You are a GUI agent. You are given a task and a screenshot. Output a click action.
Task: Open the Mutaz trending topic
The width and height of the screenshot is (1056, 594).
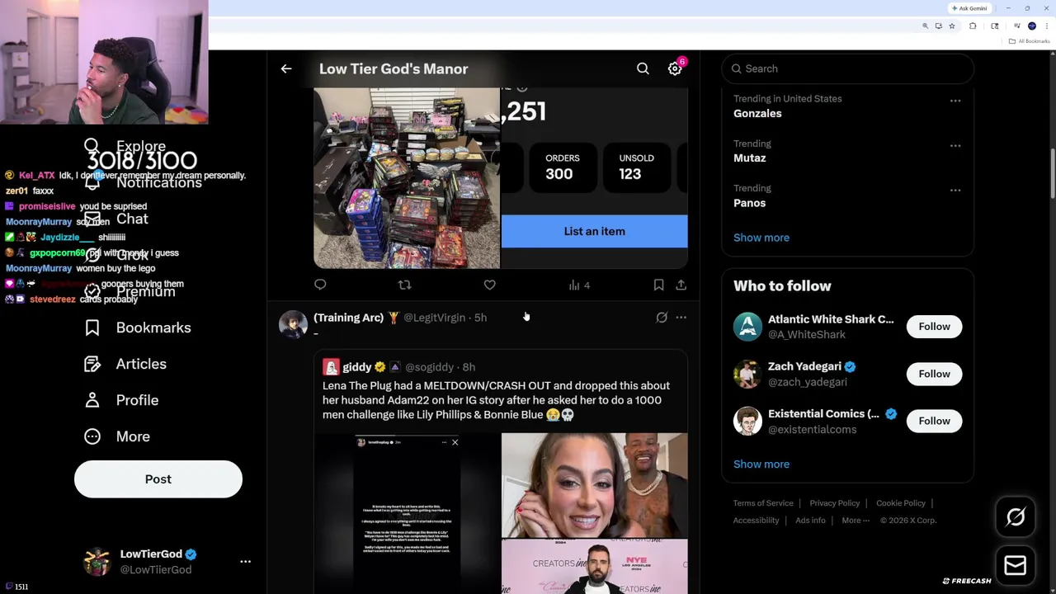point(750,158)
